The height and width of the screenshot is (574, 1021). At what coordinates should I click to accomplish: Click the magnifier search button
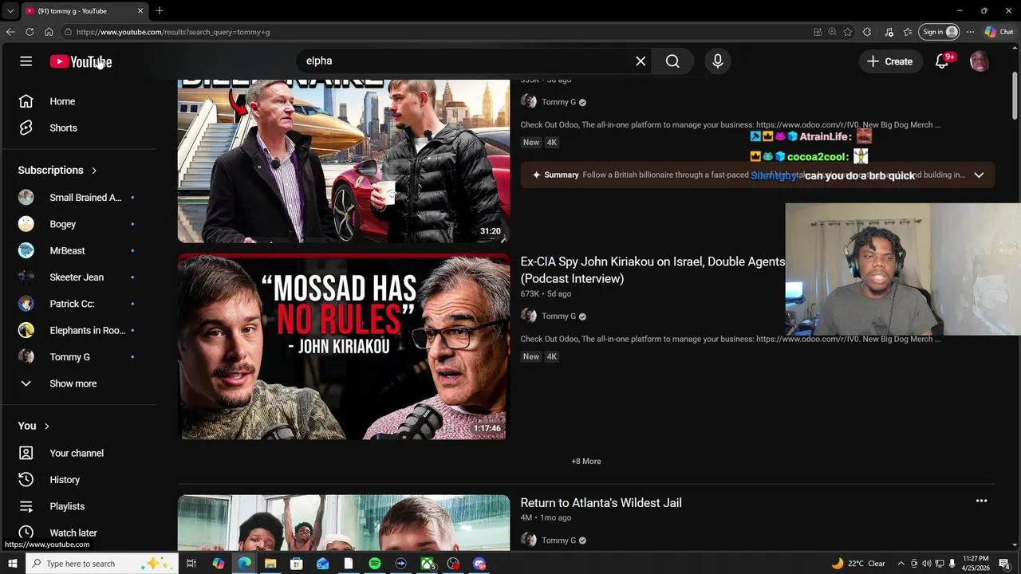(672, 61)
